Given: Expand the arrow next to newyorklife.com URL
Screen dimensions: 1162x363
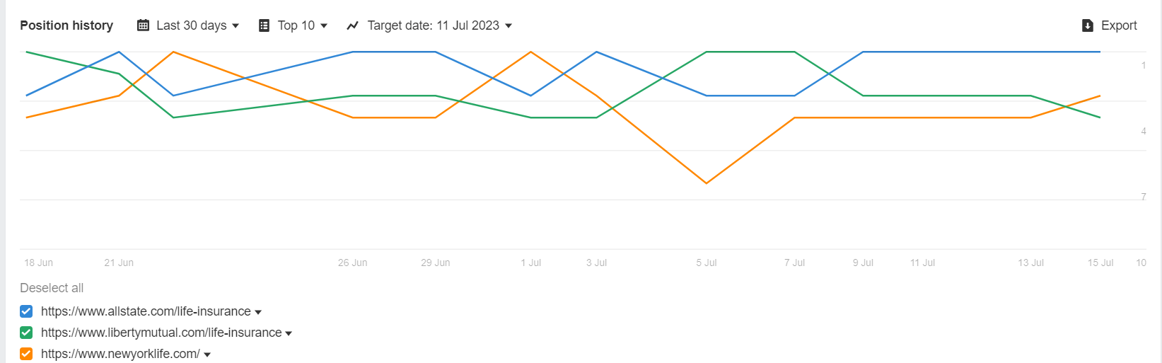Looking at the screenshot, I should 207,355.
